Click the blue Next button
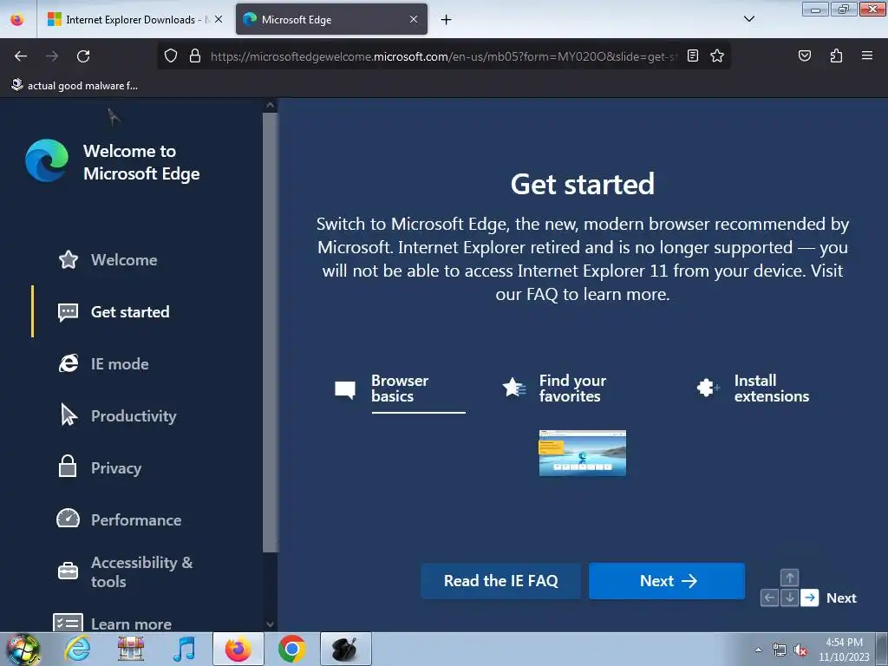The image size is (888, 666). click(667, 581)
